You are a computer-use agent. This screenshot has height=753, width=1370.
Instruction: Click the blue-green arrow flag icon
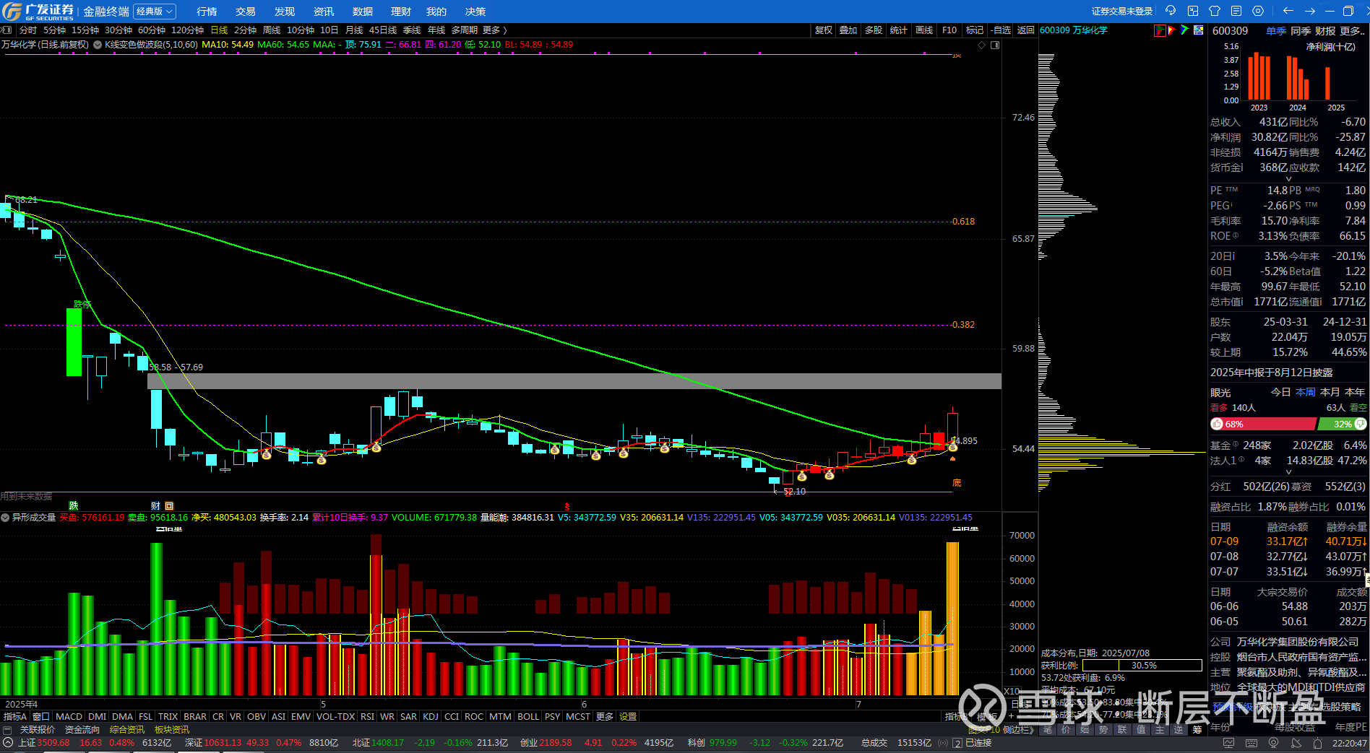(x=1184, y=30)
